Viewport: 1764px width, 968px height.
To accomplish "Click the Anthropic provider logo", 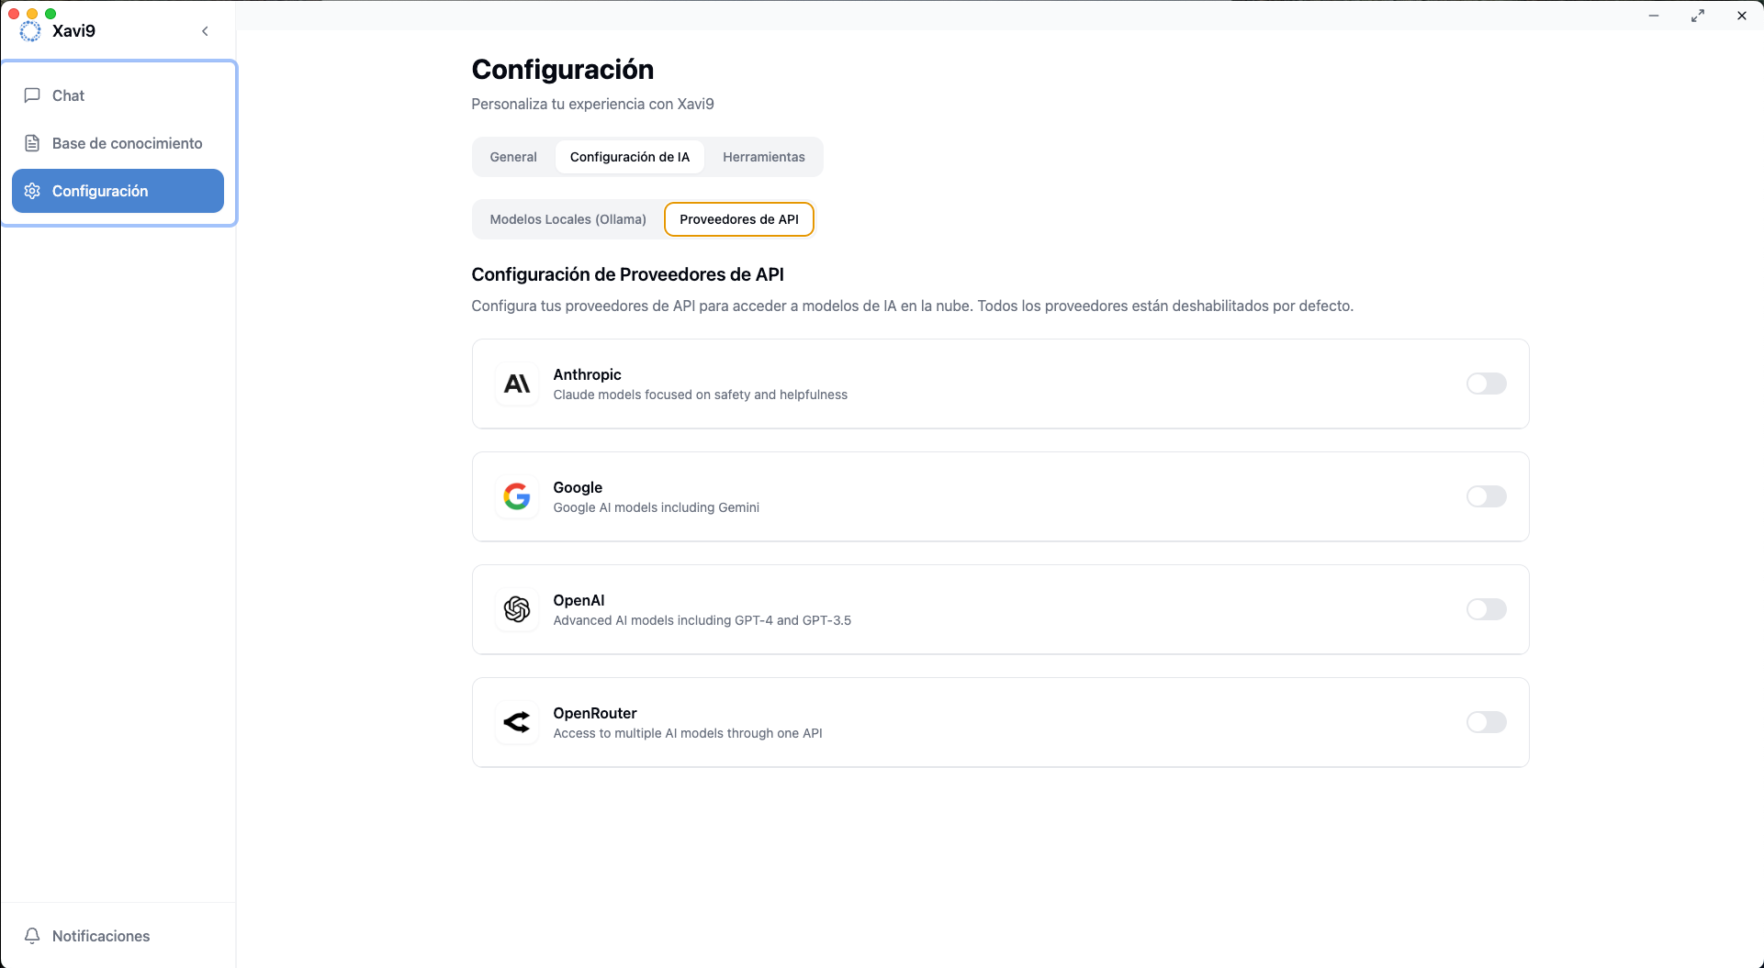I will pyautogui.click(x=517, y=384).
